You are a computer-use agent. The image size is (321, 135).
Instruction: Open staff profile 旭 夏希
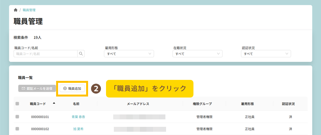click(x=78, y=129)
